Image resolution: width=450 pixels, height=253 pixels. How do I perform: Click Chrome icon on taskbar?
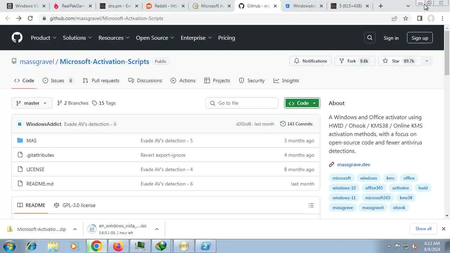click(x=96, y=246)
